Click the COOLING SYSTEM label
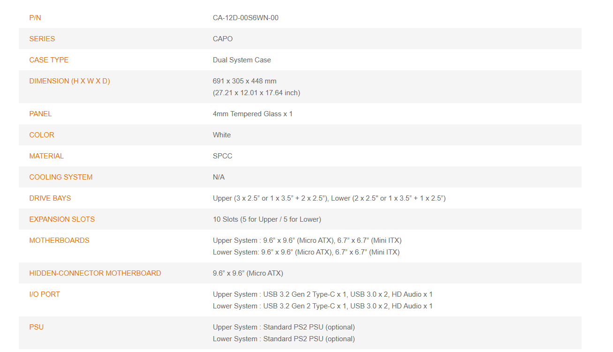This screenshot has height=352, width=613. (61, 177)
